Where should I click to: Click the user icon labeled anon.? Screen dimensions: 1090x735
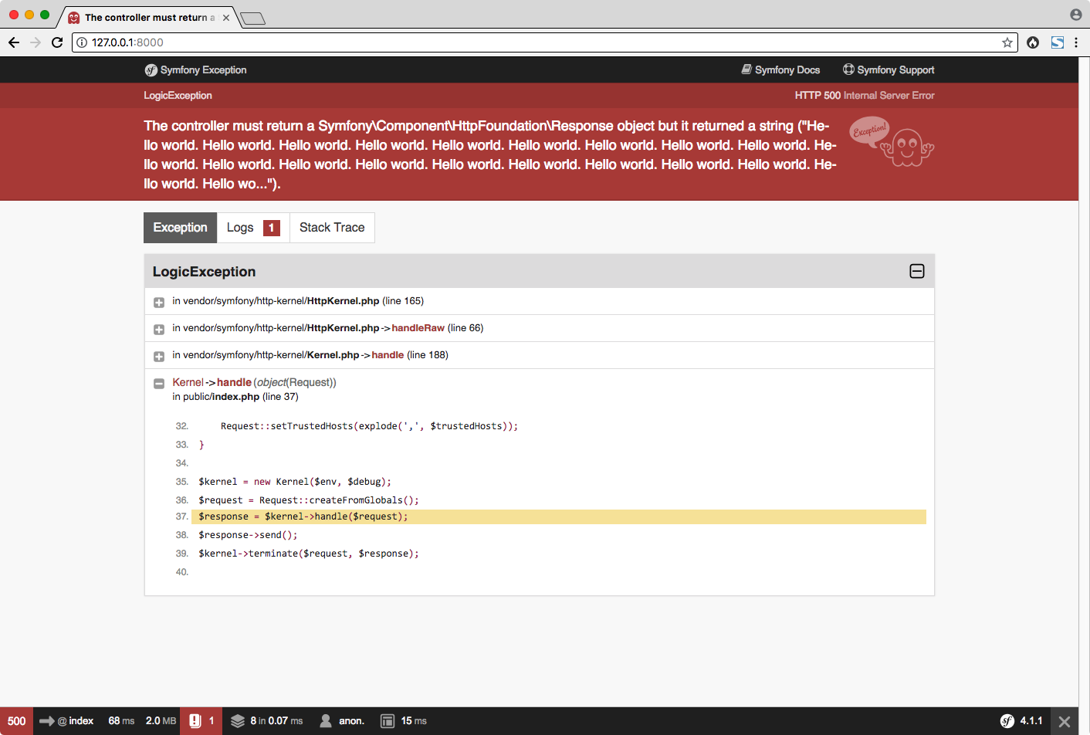point(326,721)
